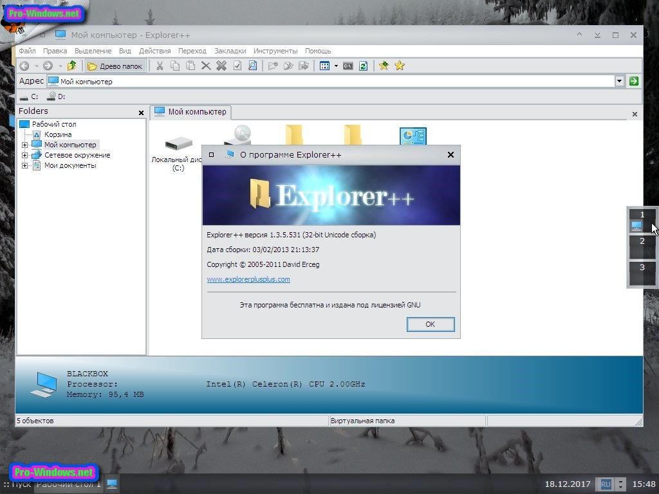This screenshot has width=659, height=494.
Task: Select Сетевое окружение in folder tree
Action: coord(77,155)
